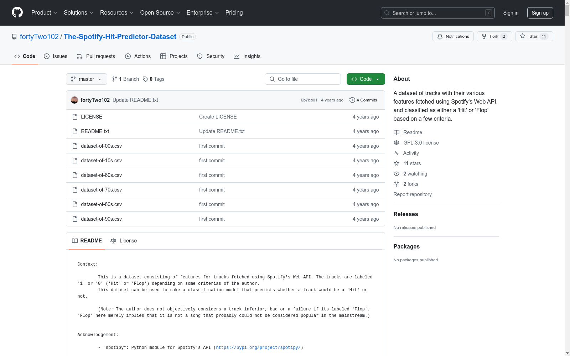Open the Pull requests tab
Screen dimensions: 570x356
click(x=96, y=56)
